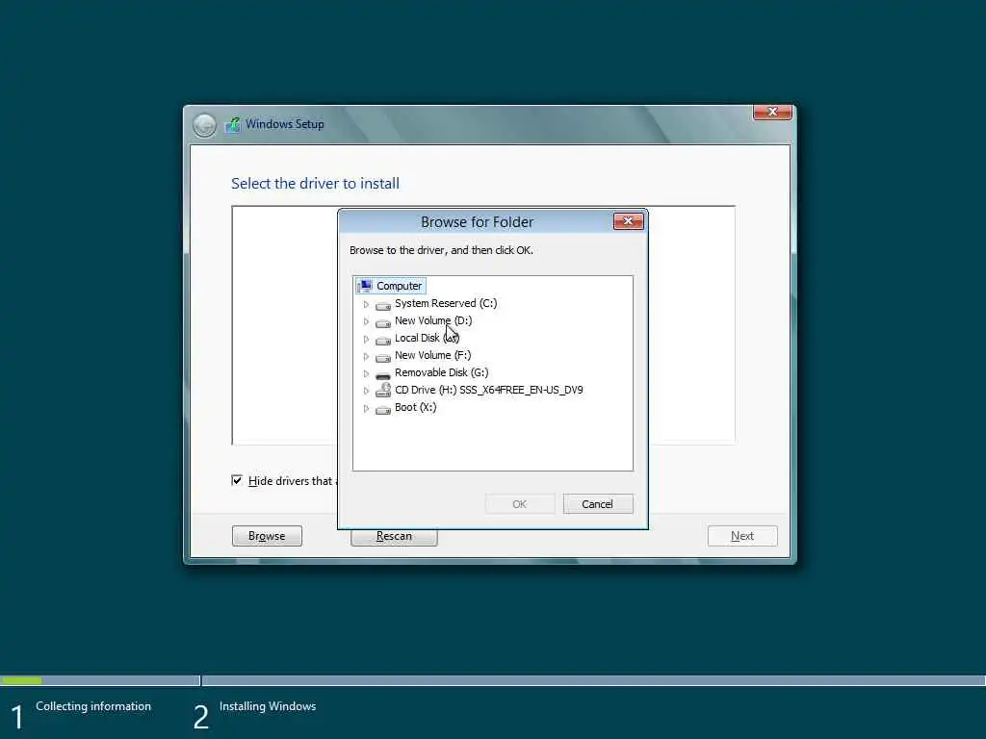Close the Browse for Folder dialog
986x739 pixels.
[628, 221]
